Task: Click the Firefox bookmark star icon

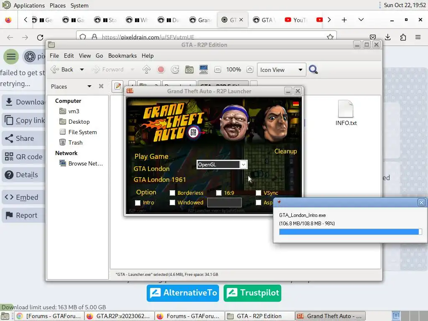Action: tap(330, 37)
